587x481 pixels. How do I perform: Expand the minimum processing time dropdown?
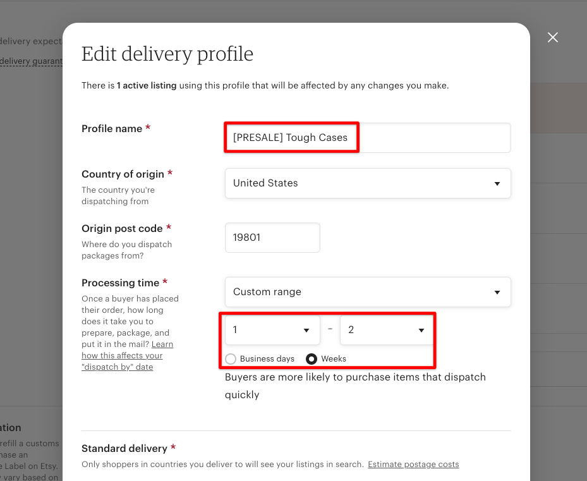(272, 330)
